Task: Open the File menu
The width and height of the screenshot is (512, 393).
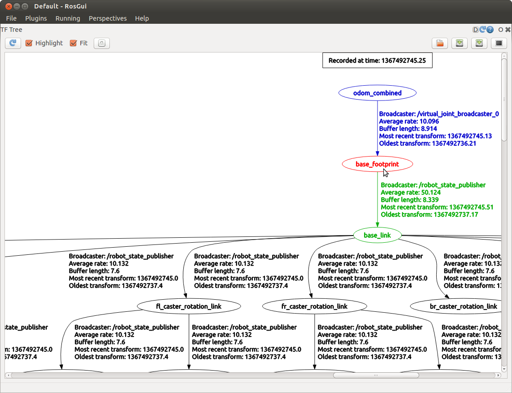Action: click(x=11, y=18)
